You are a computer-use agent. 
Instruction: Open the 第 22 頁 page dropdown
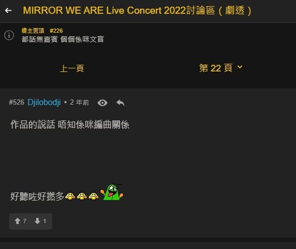click(220, 68)
